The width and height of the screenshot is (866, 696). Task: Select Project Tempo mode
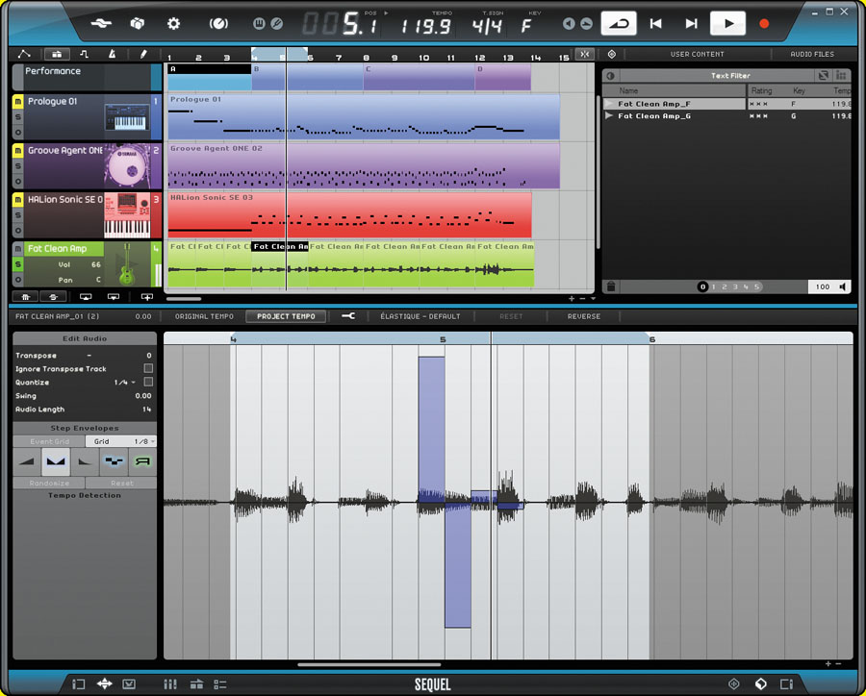click(x=286, y=316)
